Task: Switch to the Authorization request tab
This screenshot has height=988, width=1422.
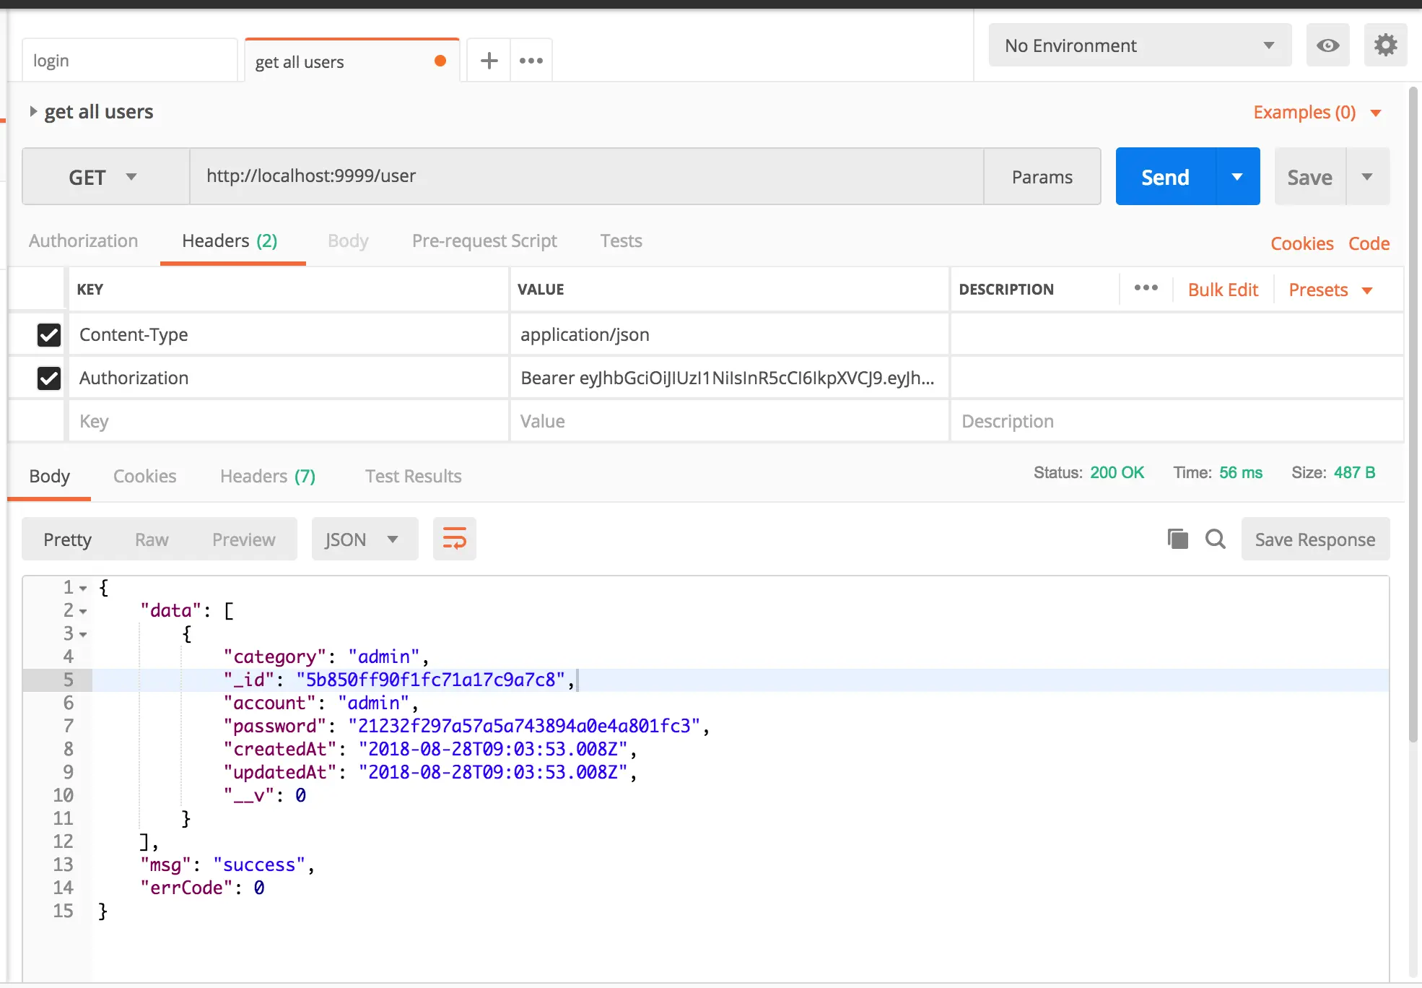Action: (83, 240)
